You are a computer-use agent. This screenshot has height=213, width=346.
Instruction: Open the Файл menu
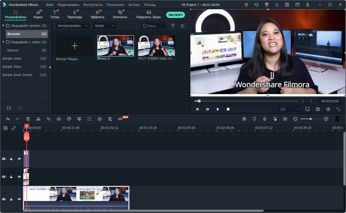pyautogui.click(x=50, y=5)
